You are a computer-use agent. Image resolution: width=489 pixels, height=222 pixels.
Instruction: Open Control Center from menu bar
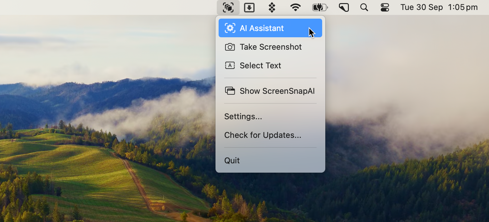point(385,7)
